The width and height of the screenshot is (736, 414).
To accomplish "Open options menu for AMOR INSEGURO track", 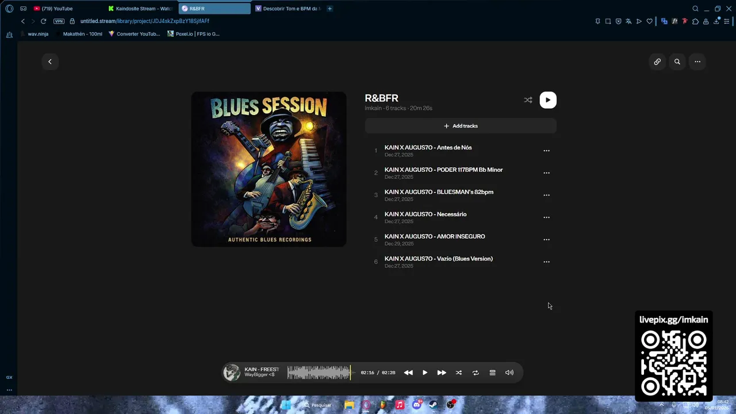I will point(546,239).
